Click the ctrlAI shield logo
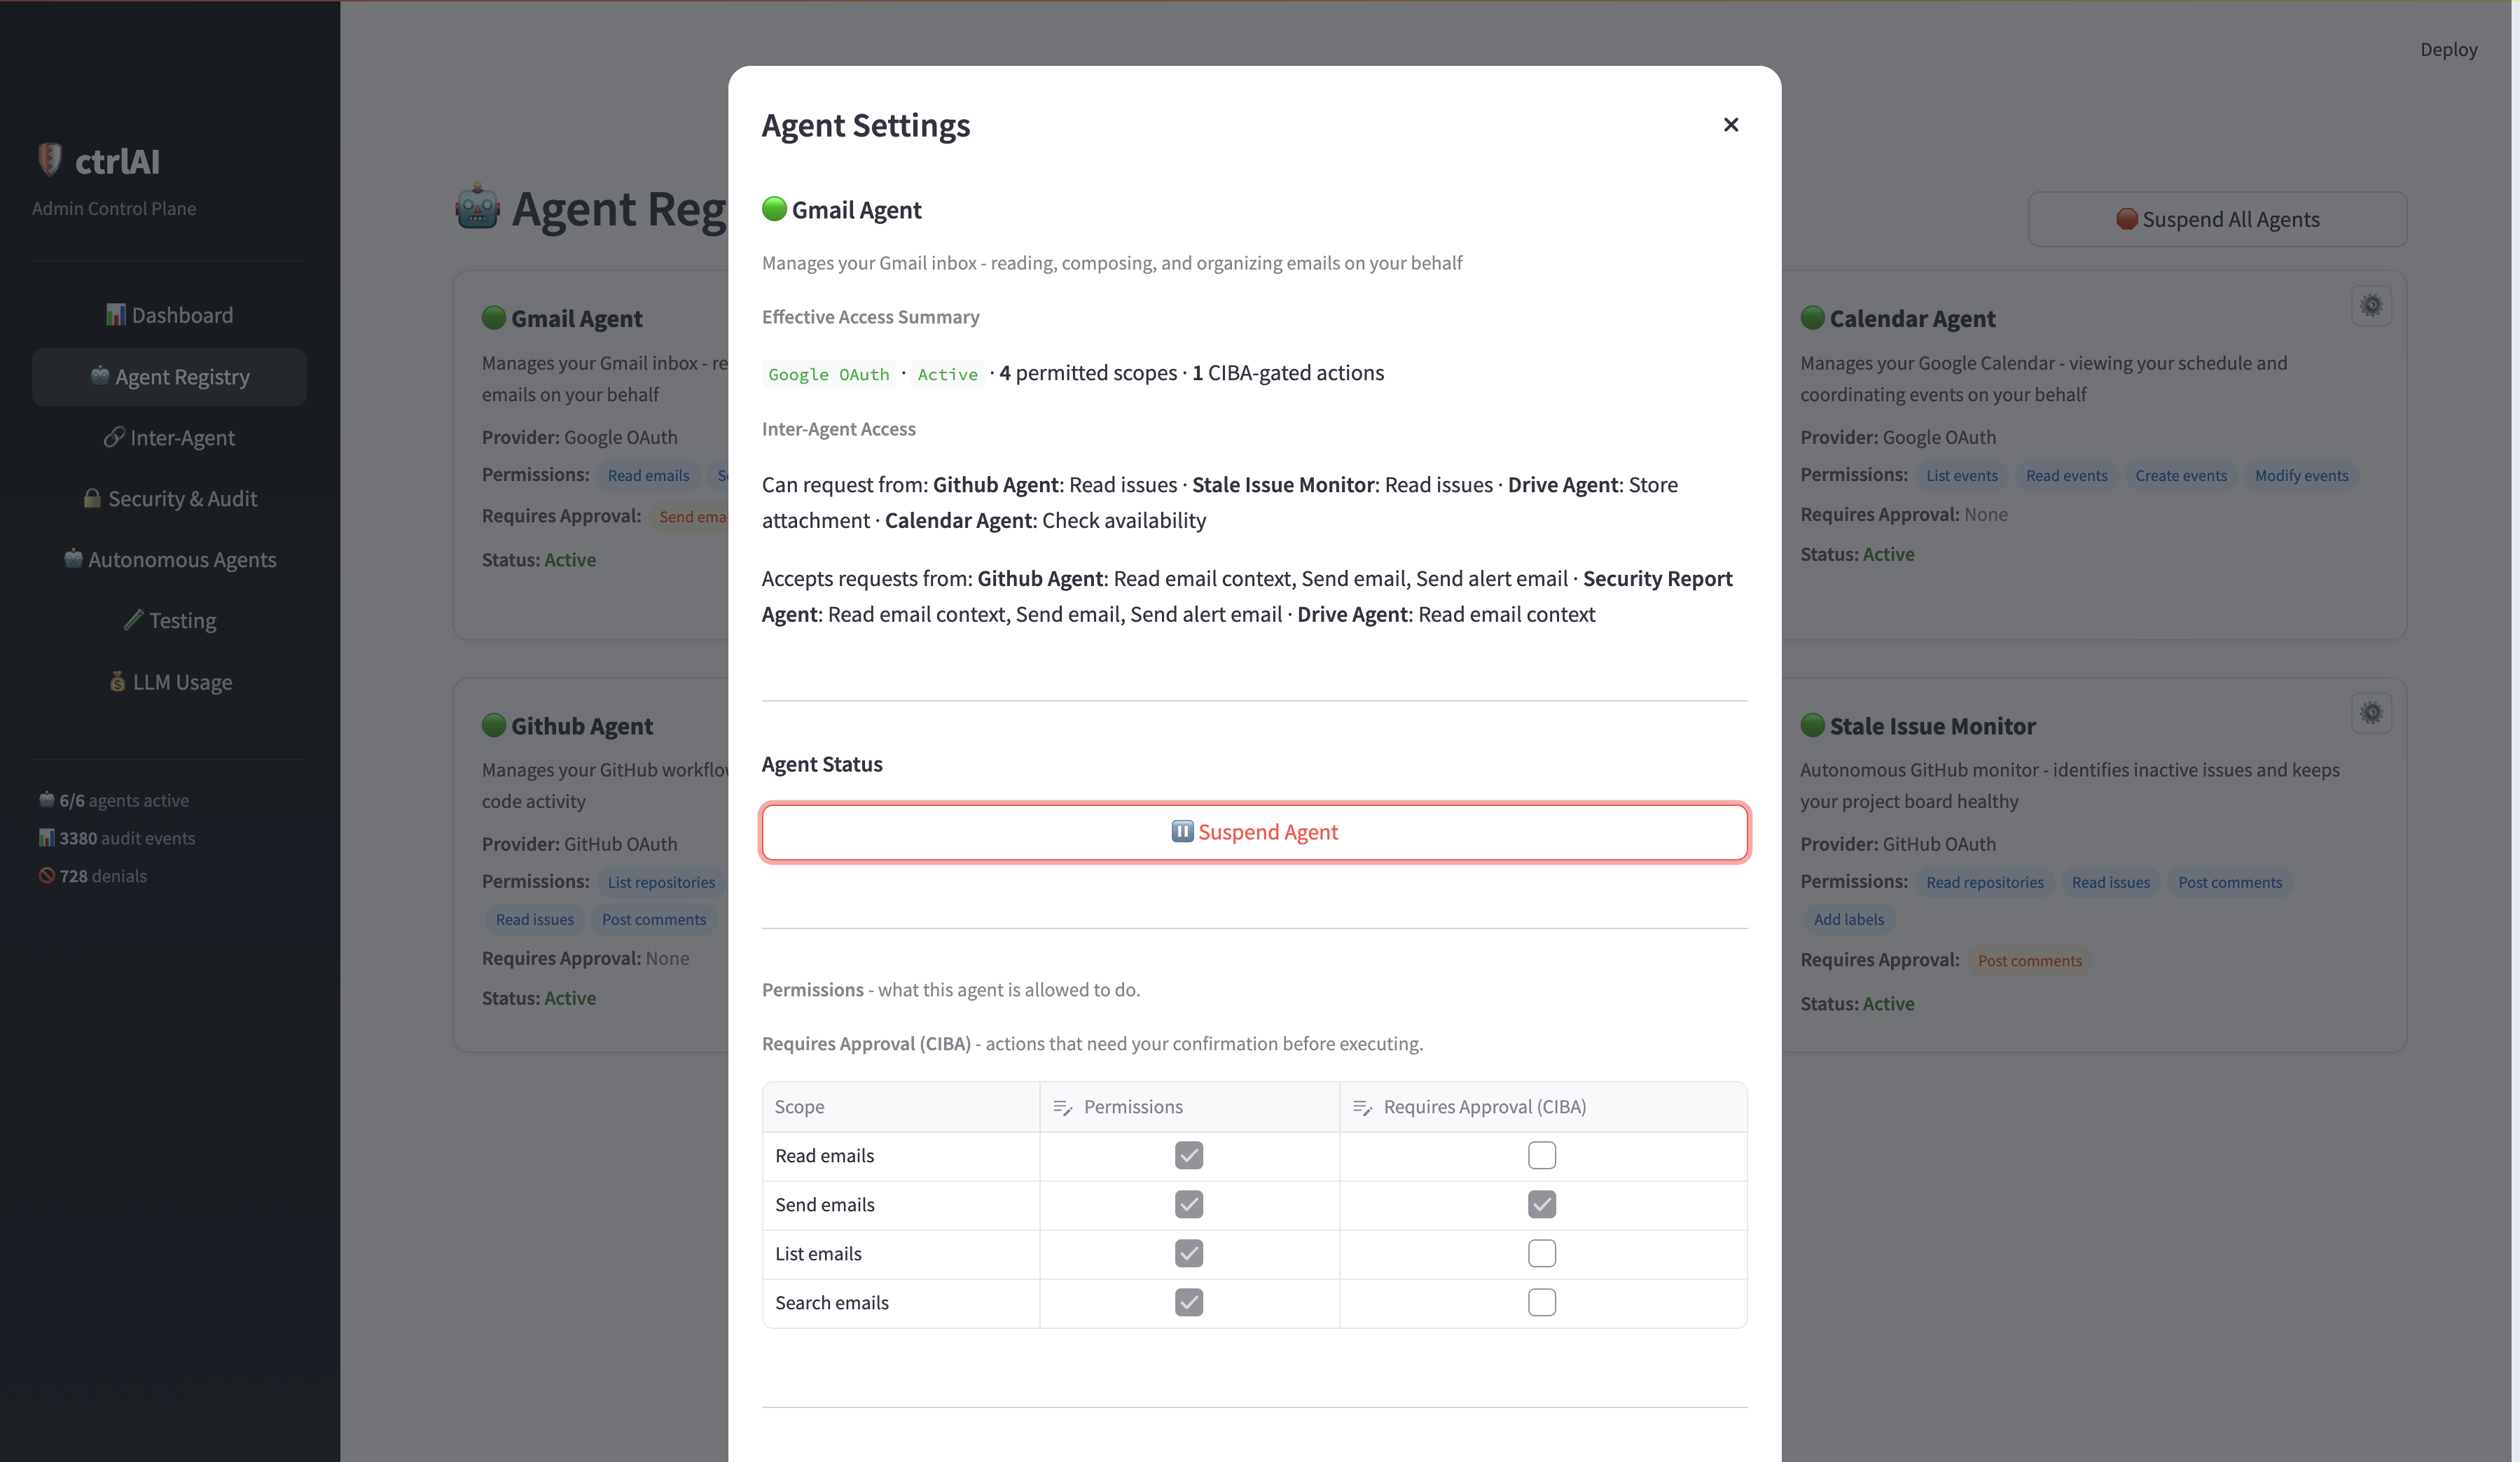Screen dimensions: 2520x1462 coord(49,159)
